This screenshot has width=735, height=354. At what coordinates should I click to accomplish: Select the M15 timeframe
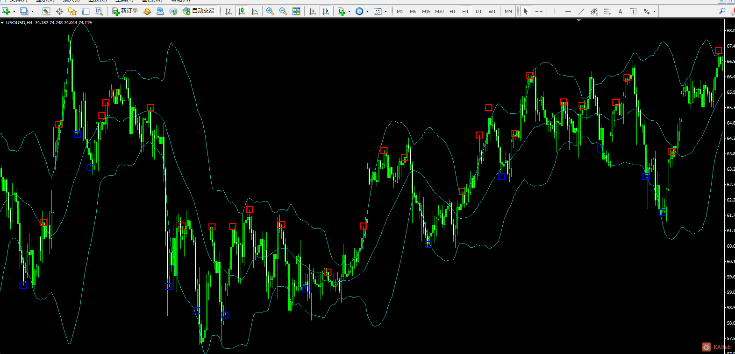426,11
